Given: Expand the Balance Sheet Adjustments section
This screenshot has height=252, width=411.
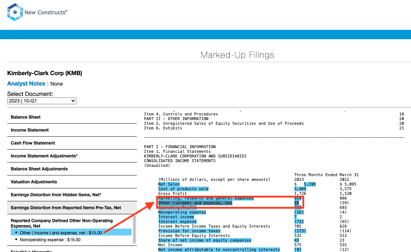Looking at the screenshot, I should coord(72,169).
